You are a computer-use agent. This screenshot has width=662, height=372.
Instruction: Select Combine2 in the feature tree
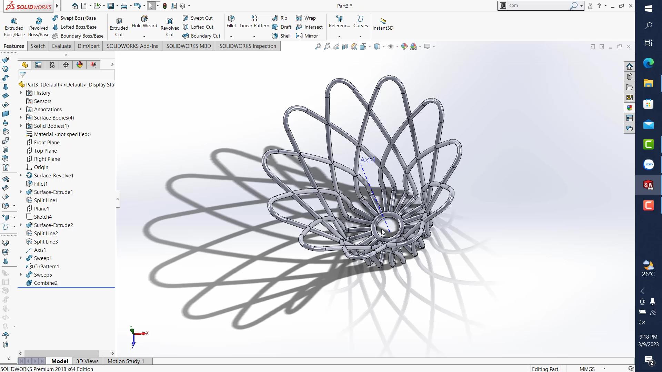click(46, 283)
